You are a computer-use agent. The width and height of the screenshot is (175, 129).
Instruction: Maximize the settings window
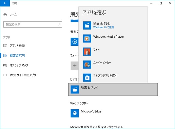[x=161, y=3]
